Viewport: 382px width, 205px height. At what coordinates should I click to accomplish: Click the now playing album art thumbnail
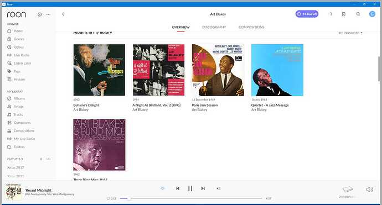[x=13, y=192]
